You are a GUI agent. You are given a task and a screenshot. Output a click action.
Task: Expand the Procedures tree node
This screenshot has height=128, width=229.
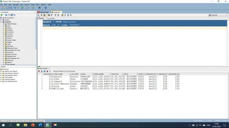3,32
